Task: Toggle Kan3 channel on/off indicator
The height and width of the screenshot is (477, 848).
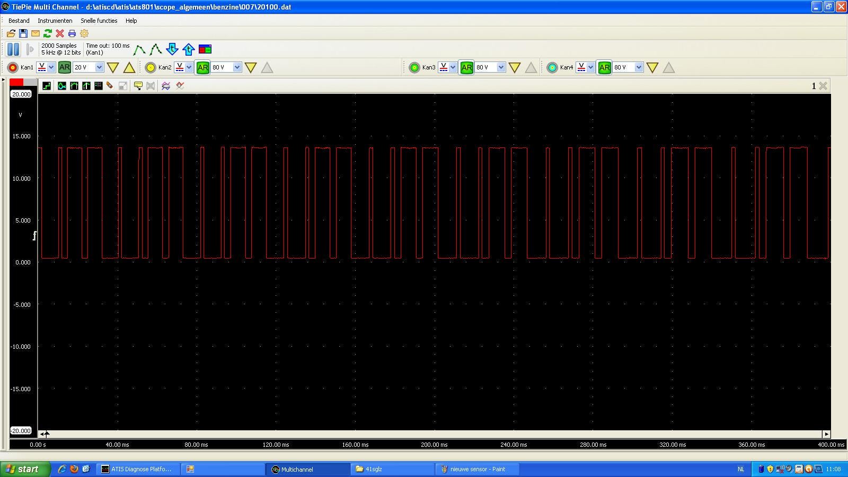Action: (x=414, y=67)
